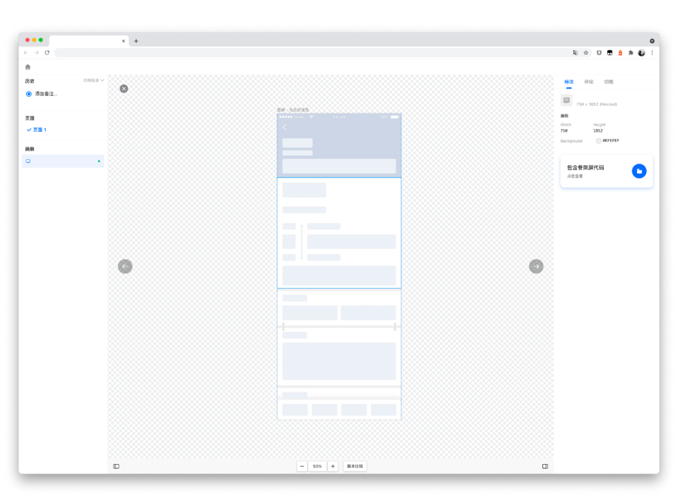Click the #EFEFEF background color swatch

pyautogui.click(x=598, y=140)
